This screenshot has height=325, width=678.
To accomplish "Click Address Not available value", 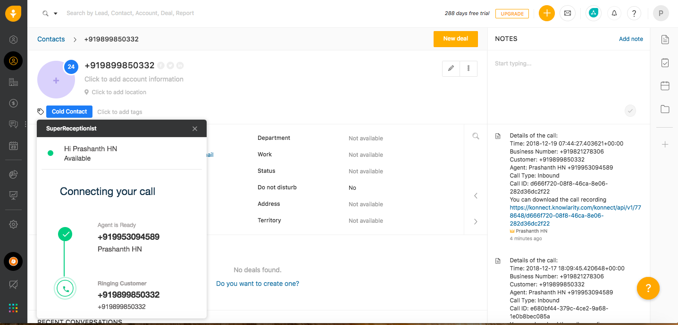I will click(x=366, y=204).
